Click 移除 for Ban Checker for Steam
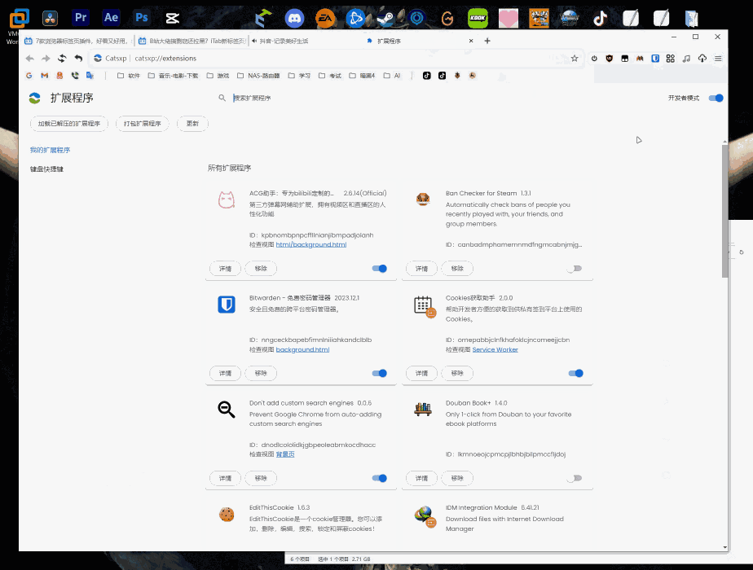The width and height of the screenshot is (753, 570). pyautogui.click(x=457, y=269)
